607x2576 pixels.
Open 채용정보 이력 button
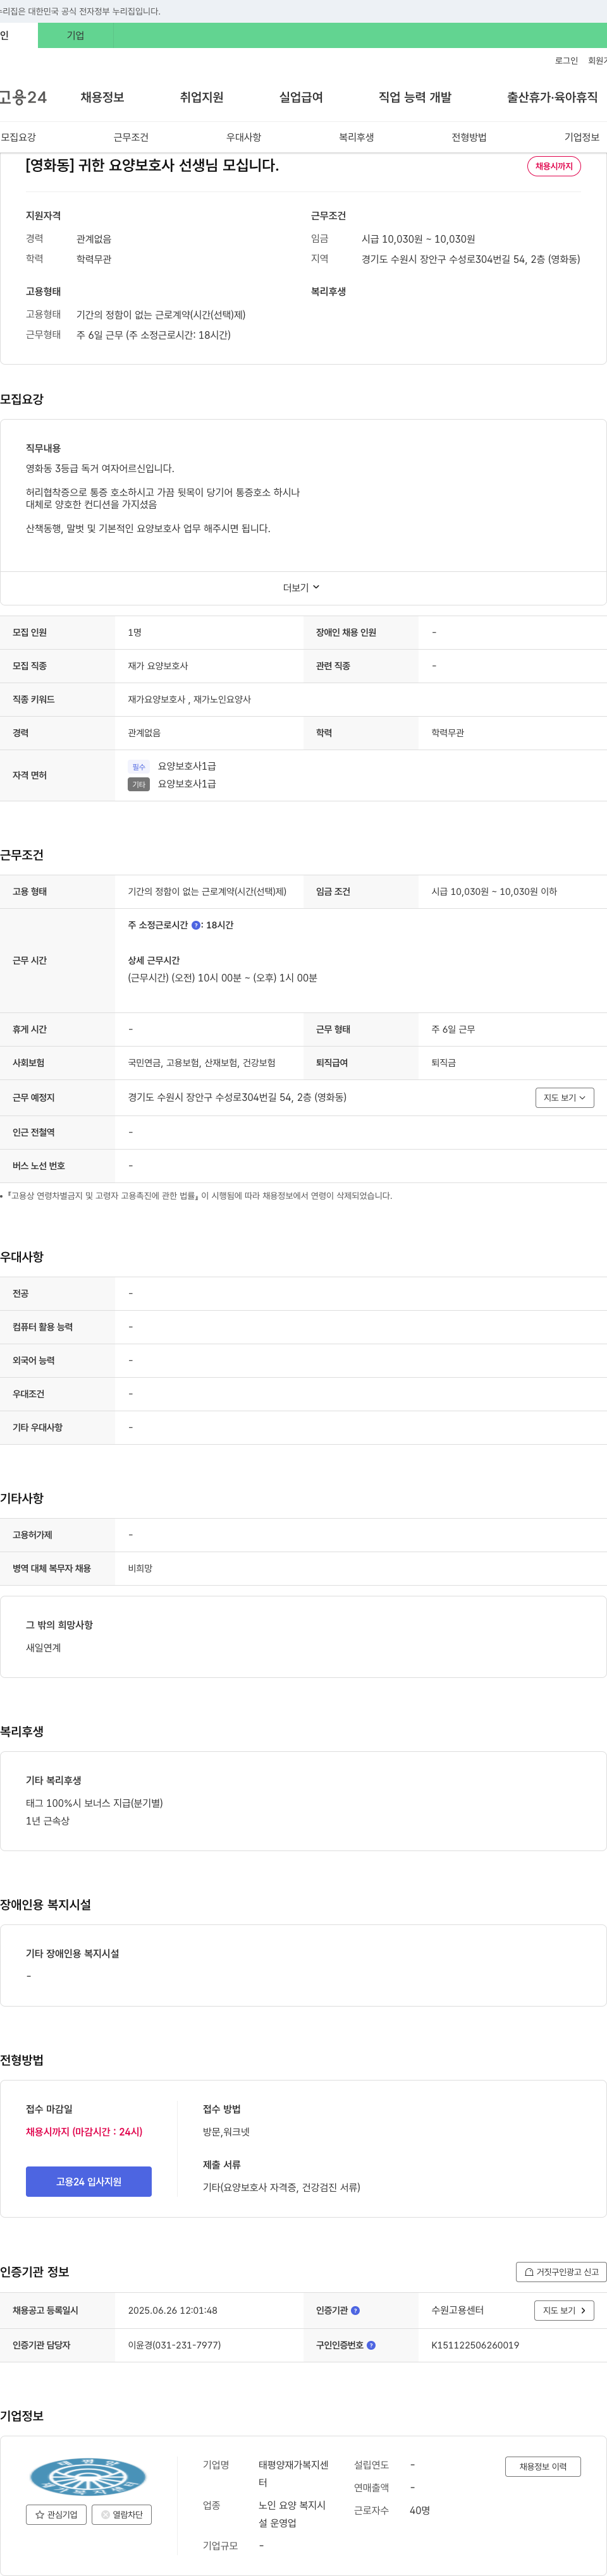[x=543, y=2466]
